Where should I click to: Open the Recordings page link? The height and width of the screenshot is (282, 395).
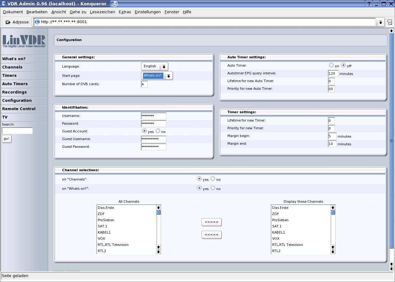coord(15,92)
